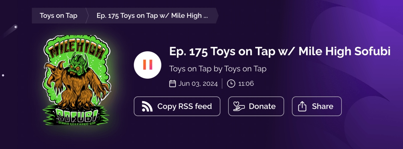Click the Ep. 175 episode title heading
Screen dimensions: 403x149
pos(280,52)
